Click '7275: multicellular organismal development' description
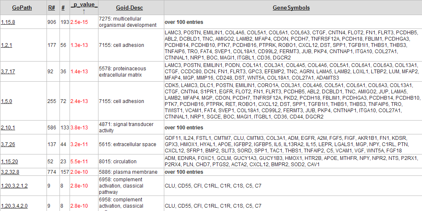The width and height of the screenshot is (422, 211). [127, 22]
